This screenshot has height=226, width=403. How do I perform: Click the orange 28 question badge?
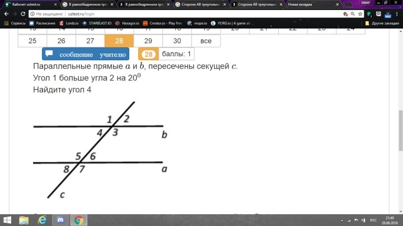(148, 54)
